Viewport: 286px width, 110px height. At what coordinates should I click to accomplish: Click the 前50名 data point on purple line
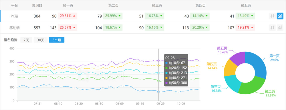pyautogui.click(x=158, y=61)
